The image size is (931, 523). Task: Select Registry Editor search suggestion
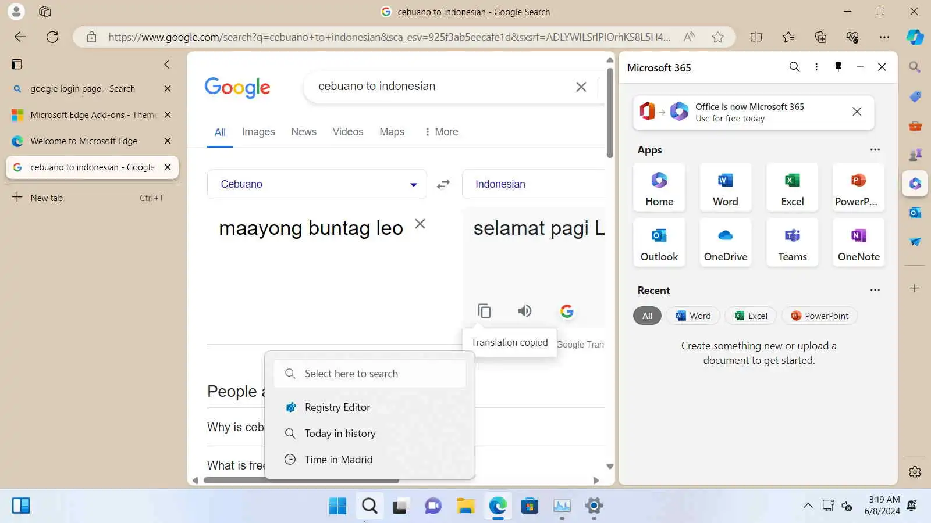point(369,407)
